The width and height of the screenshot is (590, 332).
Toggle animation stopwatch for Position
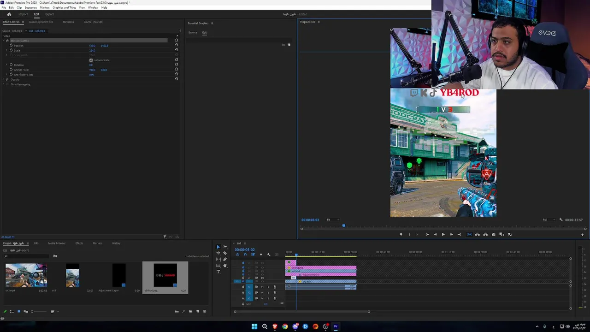11,46
